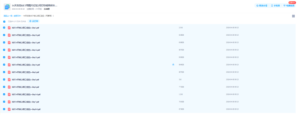Click the 771KB size of Day4.pdf

(x=181, y=87)
